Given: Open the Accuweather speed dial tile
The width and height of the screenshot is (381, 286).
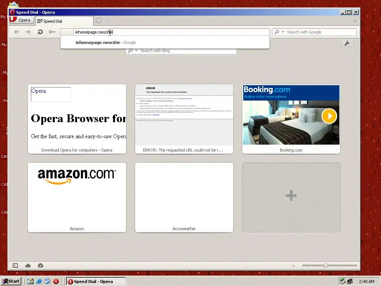Looking at the screenshot, I should point(184,197).
